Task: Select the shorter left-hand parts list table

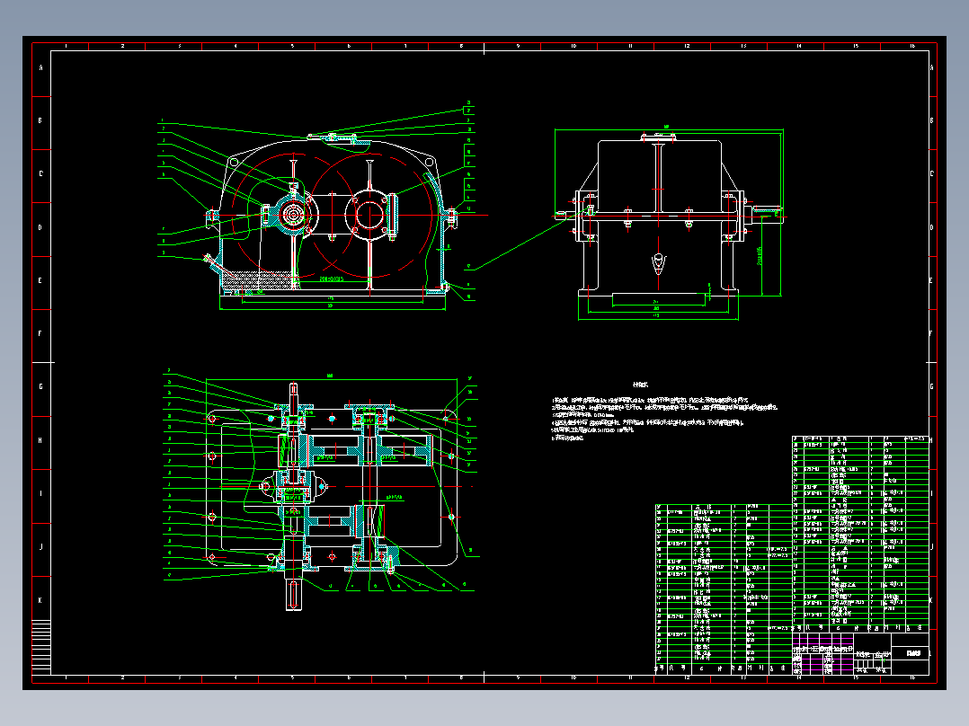Action: [724, 589]
